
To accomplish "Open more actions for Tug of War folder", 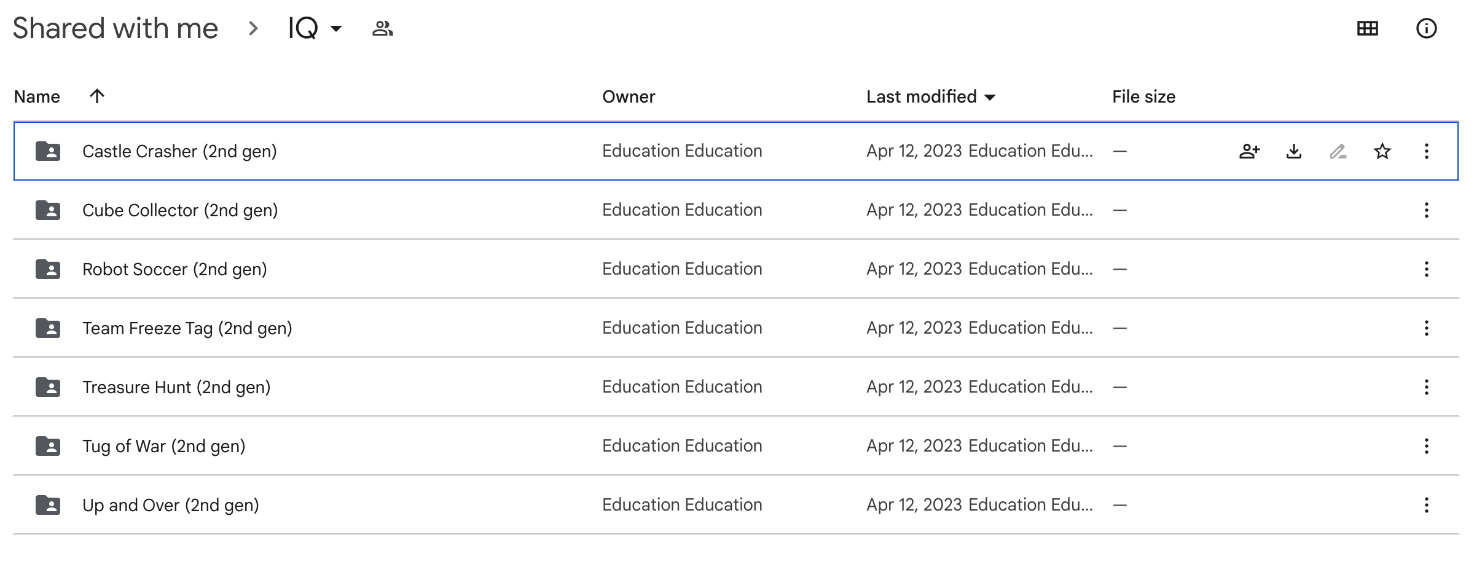I will [1426, 446].
